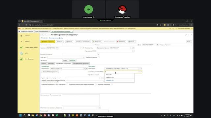This screenshot has height=118, width=211.
Task: Switch to the Отправитель / Получатель tab
Action: coord(63,64)
